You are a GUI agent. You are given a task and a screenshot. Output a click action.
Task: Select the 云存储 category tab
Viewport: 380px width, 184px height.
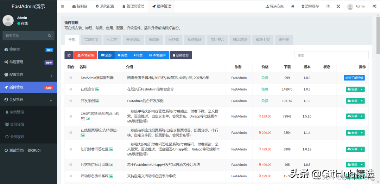(x=173, y=40)
